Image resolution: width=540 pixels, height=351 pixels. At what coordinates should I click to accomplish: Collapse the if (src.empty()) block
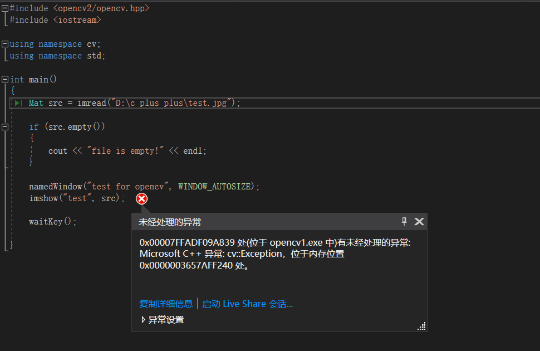pos(5,127)
